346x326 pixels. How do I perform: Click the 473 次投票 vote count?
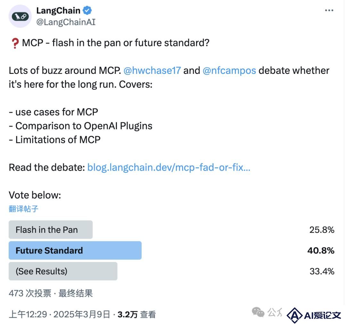(x=30, y=293)
